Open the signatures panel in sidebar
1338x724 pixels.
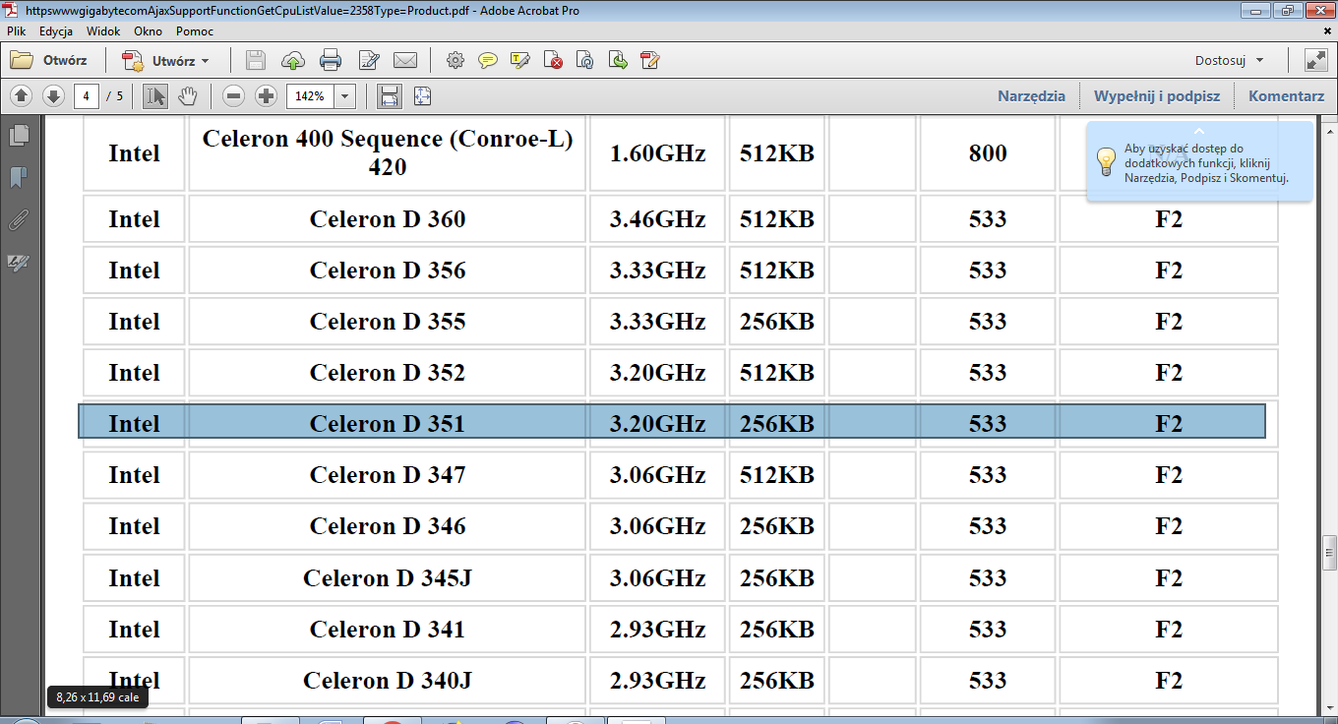point(19,263)
